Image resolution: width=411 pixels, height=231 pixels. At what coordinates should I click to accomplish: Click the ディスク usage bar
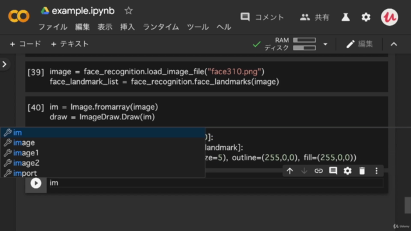(x=304, y=48)
